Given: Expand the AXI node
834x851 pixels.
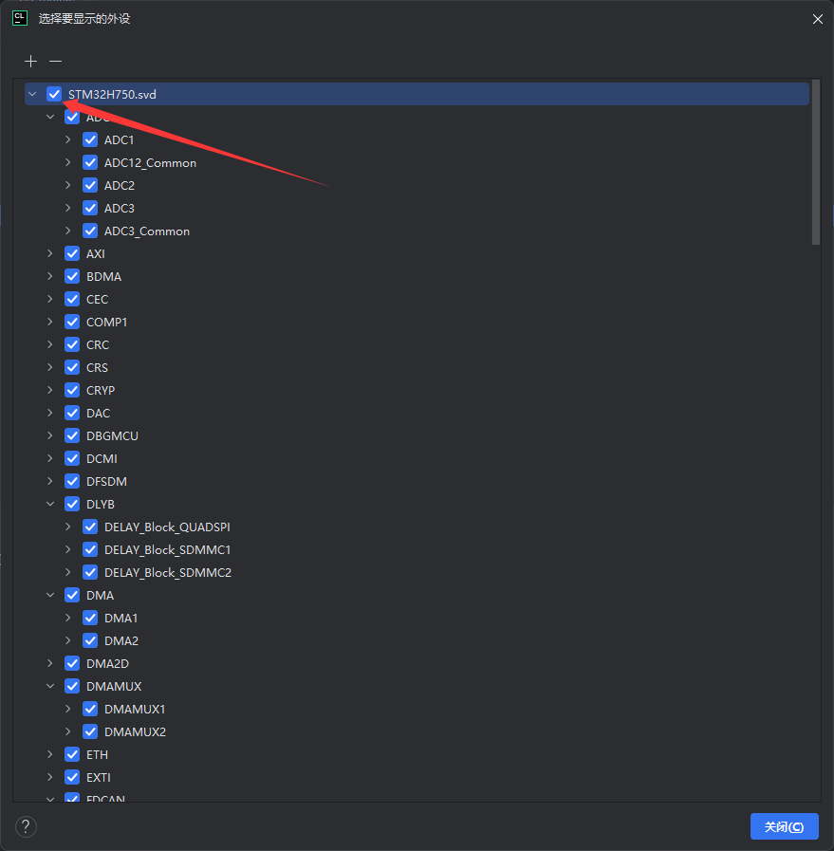Looking at the screenshot, I should pos(50,254).
